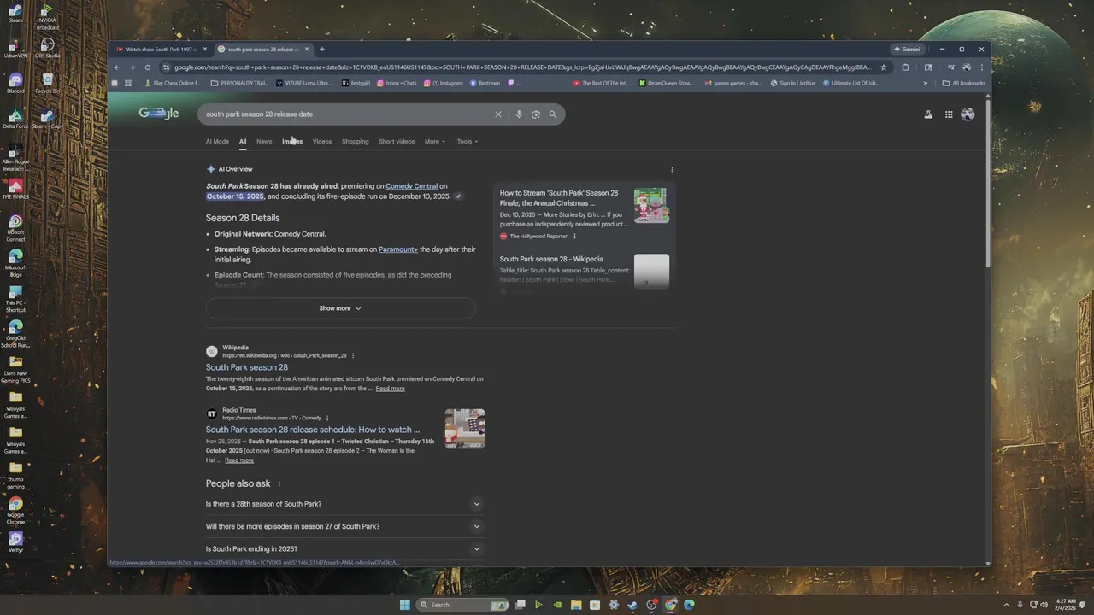Screen dimensions: 1094x615
Task: Open the Radio Times result thumbnail
Action: [465, 429]
